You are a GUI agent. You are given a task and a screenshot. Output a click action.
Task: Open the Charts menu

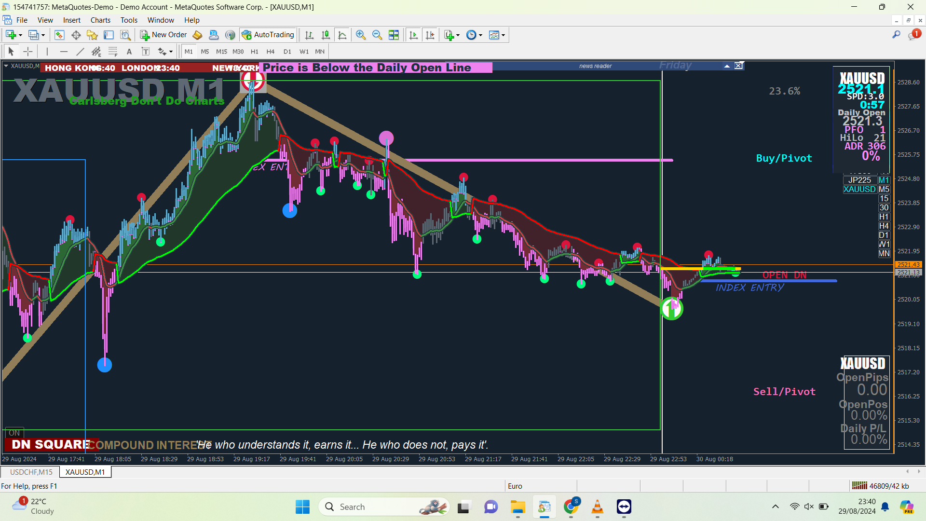point(100,20)
